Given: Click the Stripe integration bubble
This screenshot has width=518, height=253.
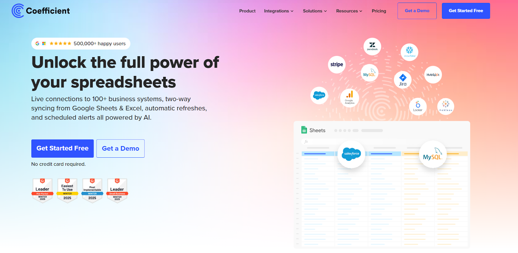Looking at the screenshot, I should tap(337, 65).
